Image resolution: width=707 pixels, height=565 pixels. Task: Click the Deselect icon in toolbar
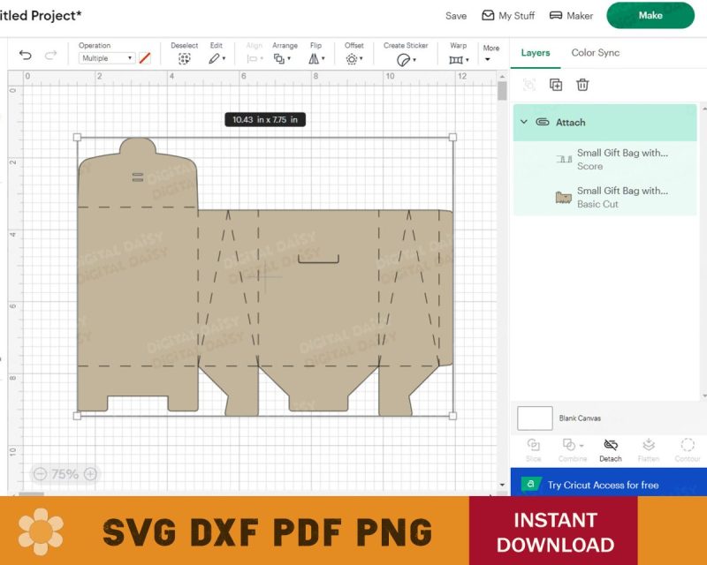(x=184, y=58)
